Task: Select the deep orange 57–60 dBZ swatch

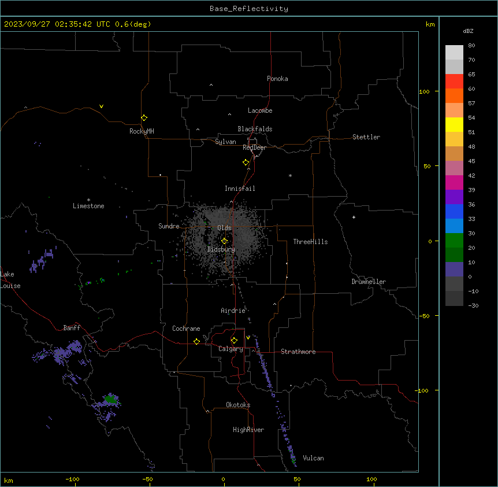Action: (454, 95)
